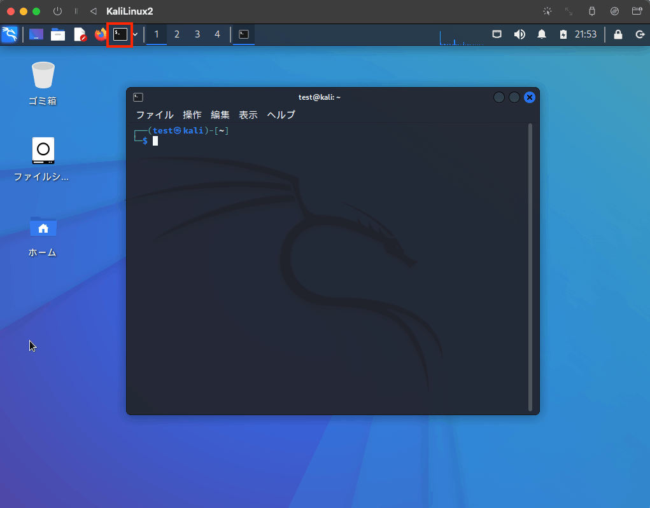Viewport: 650px width, 508px height.
Task: Select the ファイルシ... filesystem desktop icon
Action: (x=41, y=160)
